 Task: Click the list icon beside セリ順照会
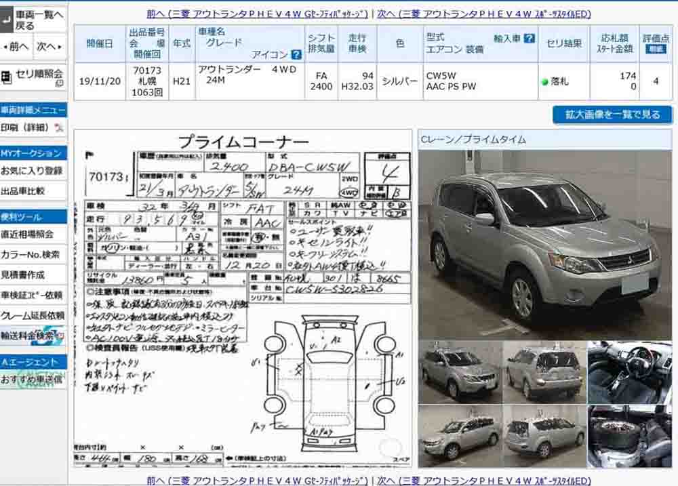pyautogui.click(x=6, y=77)
